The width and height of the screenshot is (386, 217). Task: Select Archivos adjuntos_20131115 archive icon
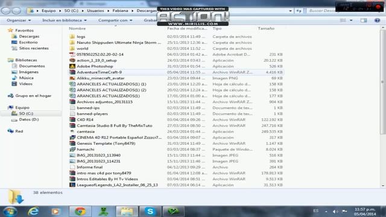tap(72, 102)
